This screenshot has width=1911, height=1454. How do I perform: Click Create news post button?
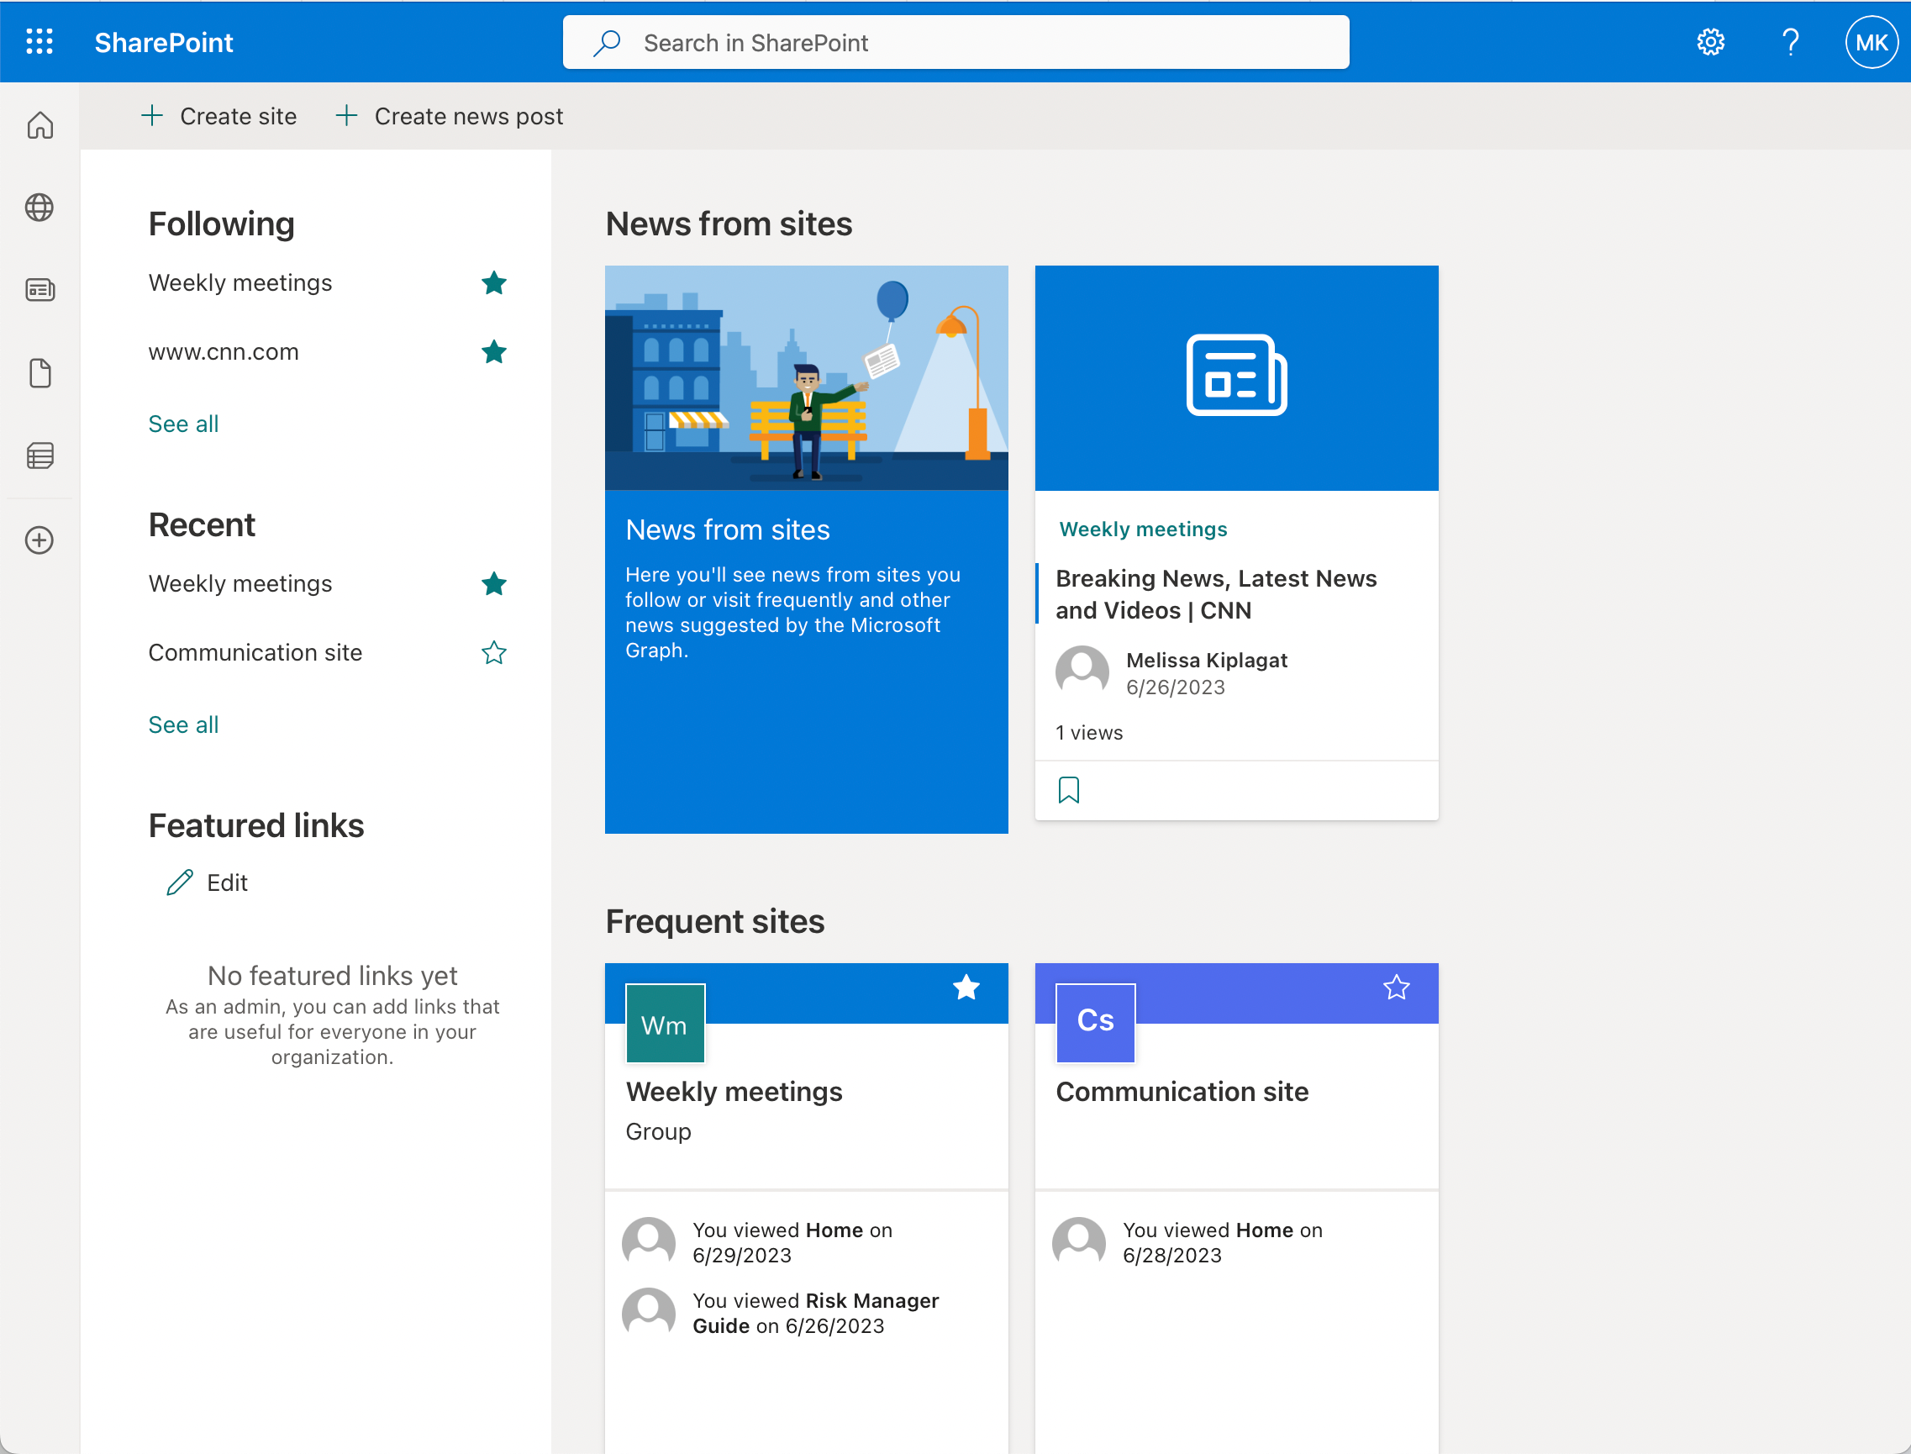click(450, 116)
